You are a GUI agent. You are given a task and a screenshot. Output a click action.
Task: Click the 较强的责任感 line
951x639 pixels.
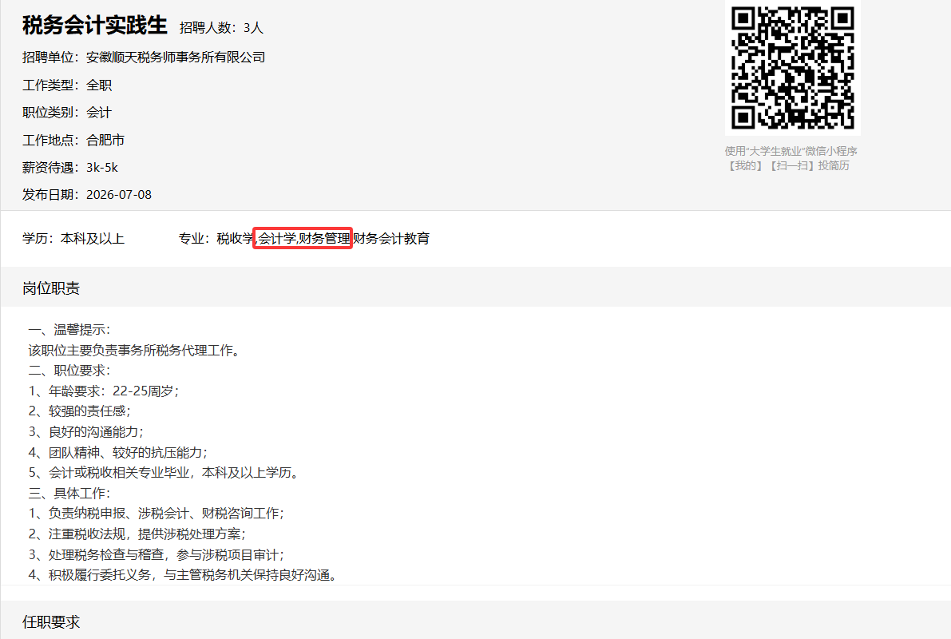(x=80, y=411)
